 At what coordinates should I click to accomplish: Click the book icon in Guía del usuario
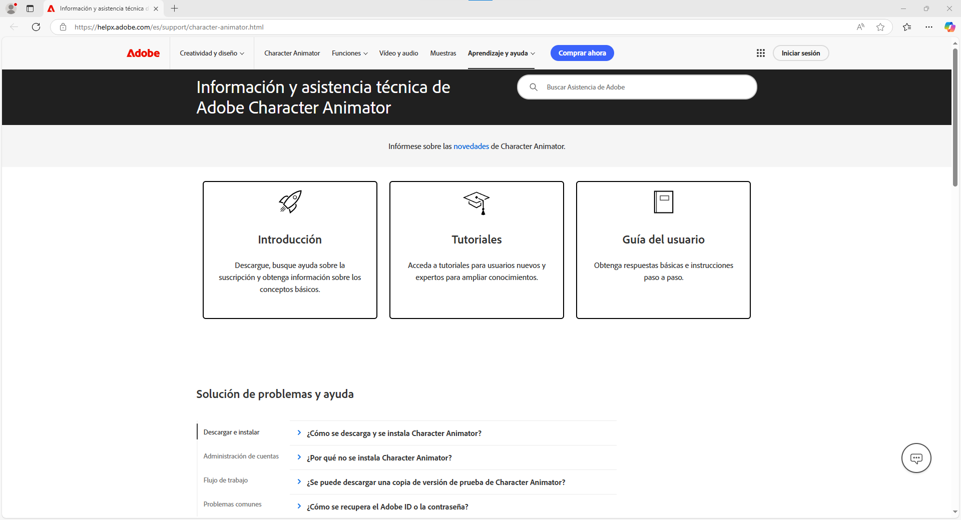click(664, 202)
